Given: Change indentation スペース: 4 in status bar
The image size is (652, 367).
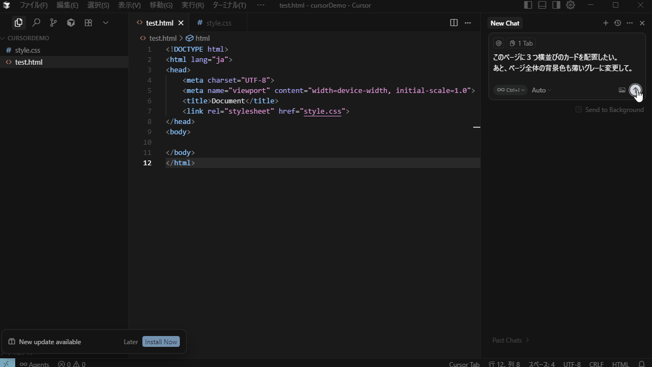Looking at the screenshot, I should [x=542, y=364].
